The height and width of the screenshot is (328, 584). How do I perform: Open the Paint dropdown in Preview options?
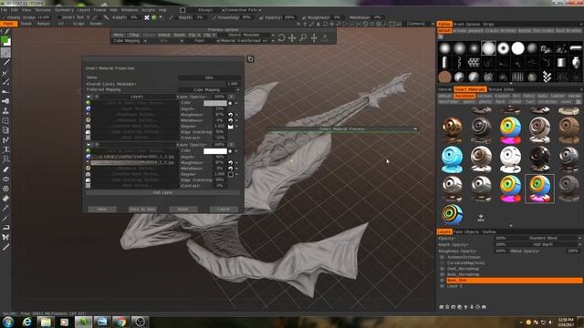pos(201,40)
